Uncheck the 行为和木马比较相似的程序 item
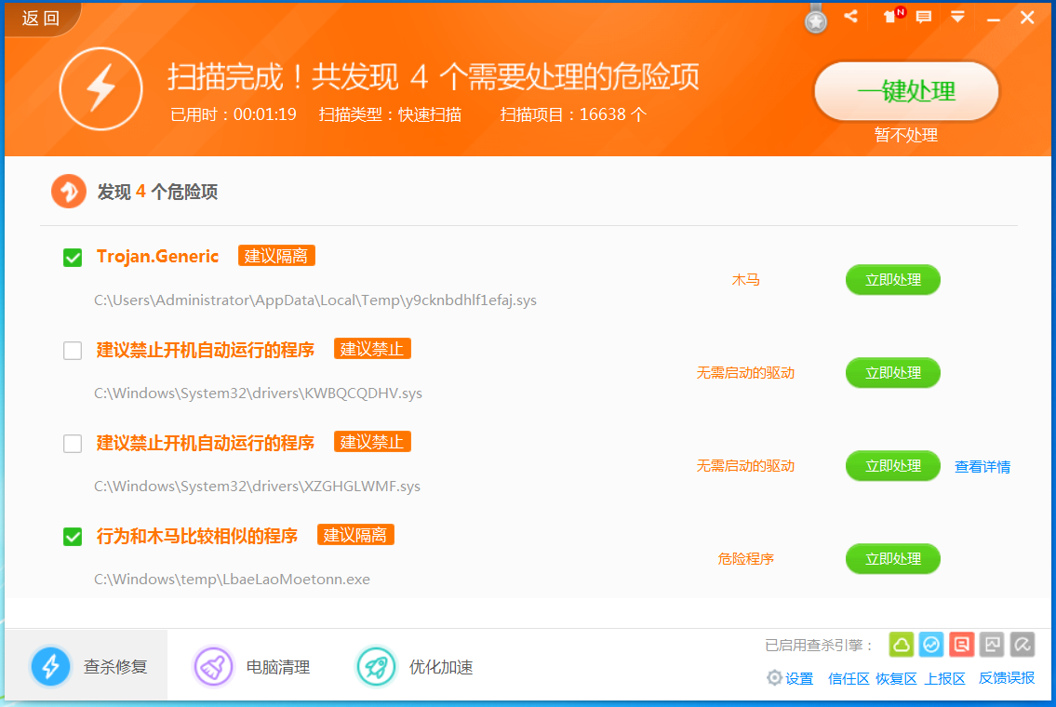This screenshot has height=707, width=1056. click(72, 537)
